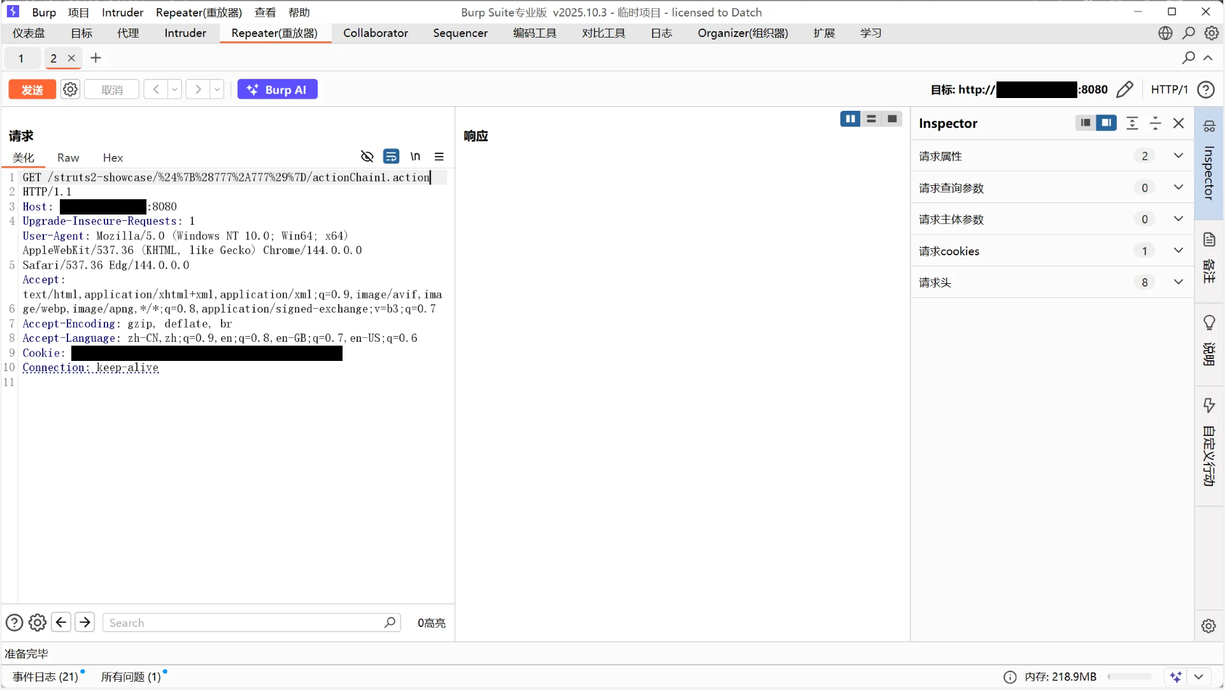Switch to stacked request/response layout
This screenshot has height=690, width=1225.
click(x=871, y=119)
